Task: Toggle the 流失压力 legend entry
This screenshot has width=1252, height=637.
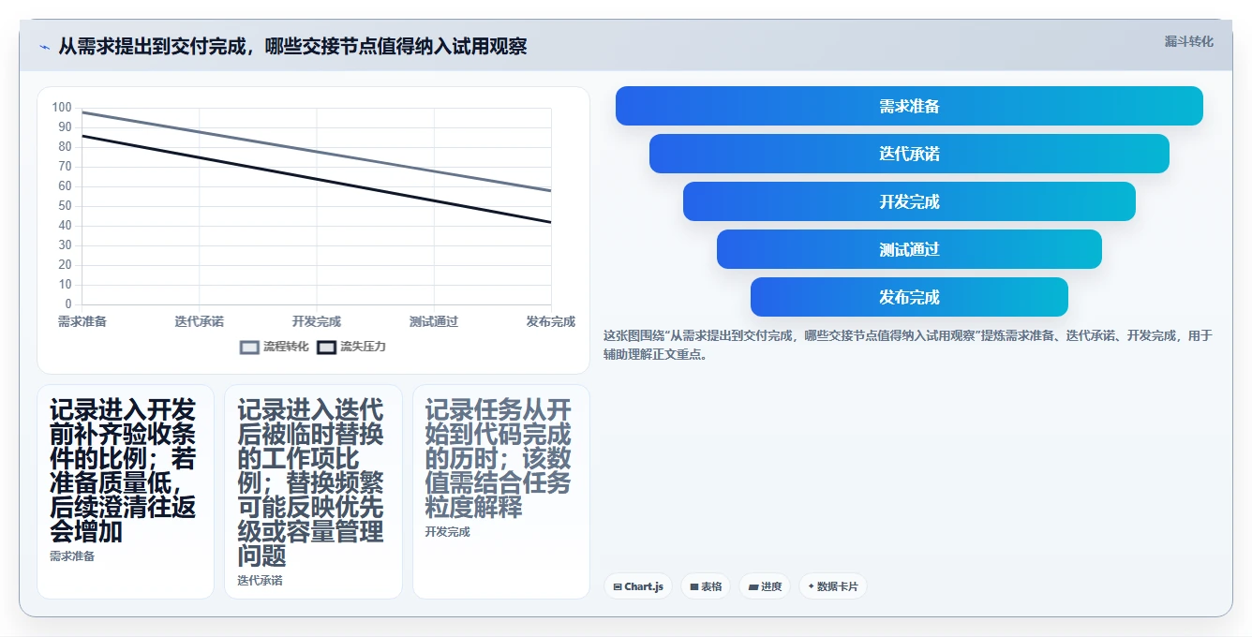Action: point(351,347)
